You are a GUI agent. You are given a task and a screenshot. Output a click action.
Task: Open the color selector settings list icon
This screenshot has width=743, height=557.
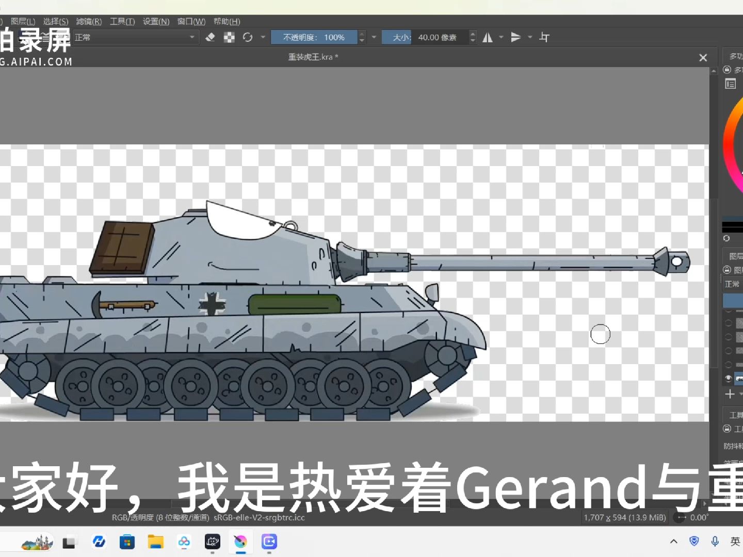point(730,84)
